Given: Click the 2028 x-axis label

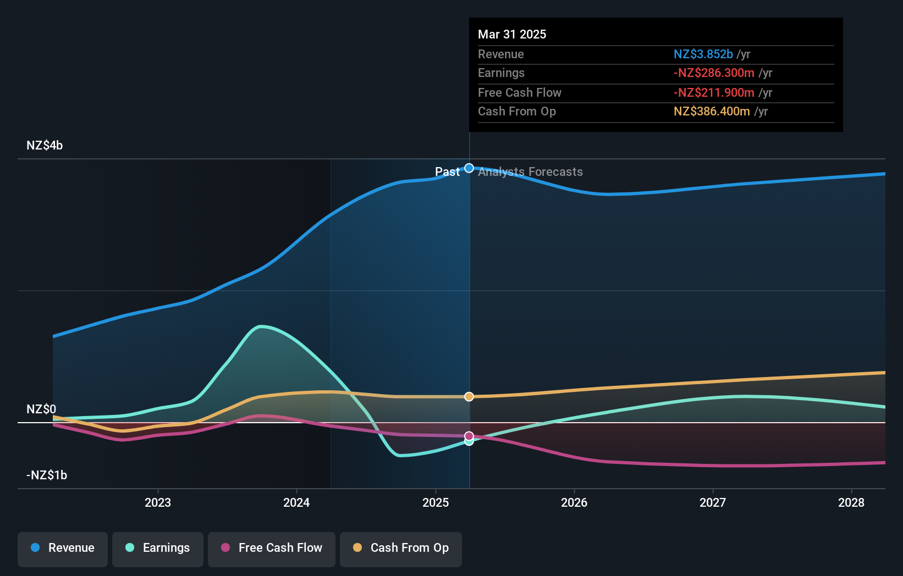Looking at the screenshot, I should (x=851, y=502).
